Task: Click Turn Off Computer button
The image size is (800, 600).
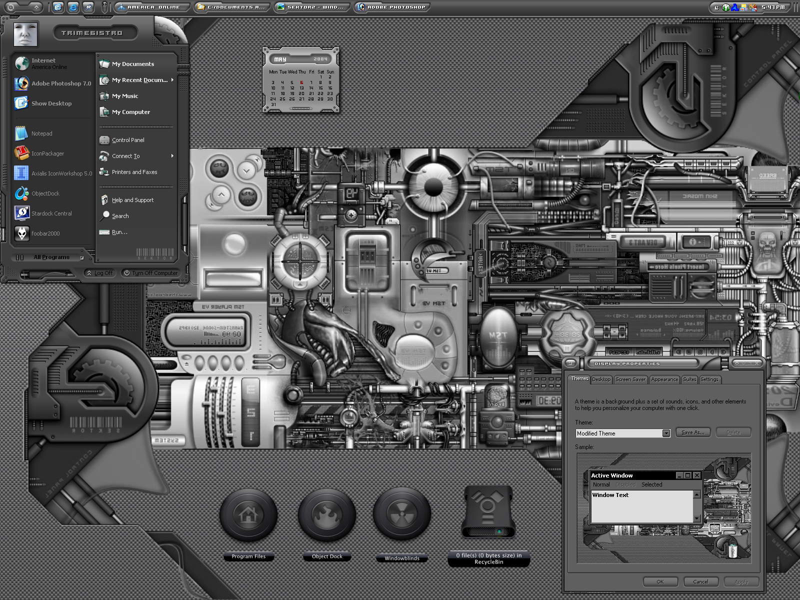Action: [150, 273]
